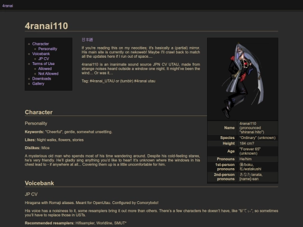Click the He/him pronouns value
This screenshot has width=303, height=227.
pyautogui.click(x=245, y=159)
